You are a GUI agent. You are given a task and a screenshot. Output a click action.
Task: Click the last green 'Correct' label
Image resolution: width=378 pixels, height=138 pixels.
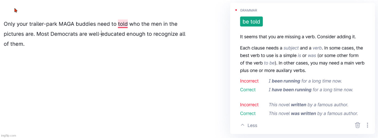click(248, 113)
